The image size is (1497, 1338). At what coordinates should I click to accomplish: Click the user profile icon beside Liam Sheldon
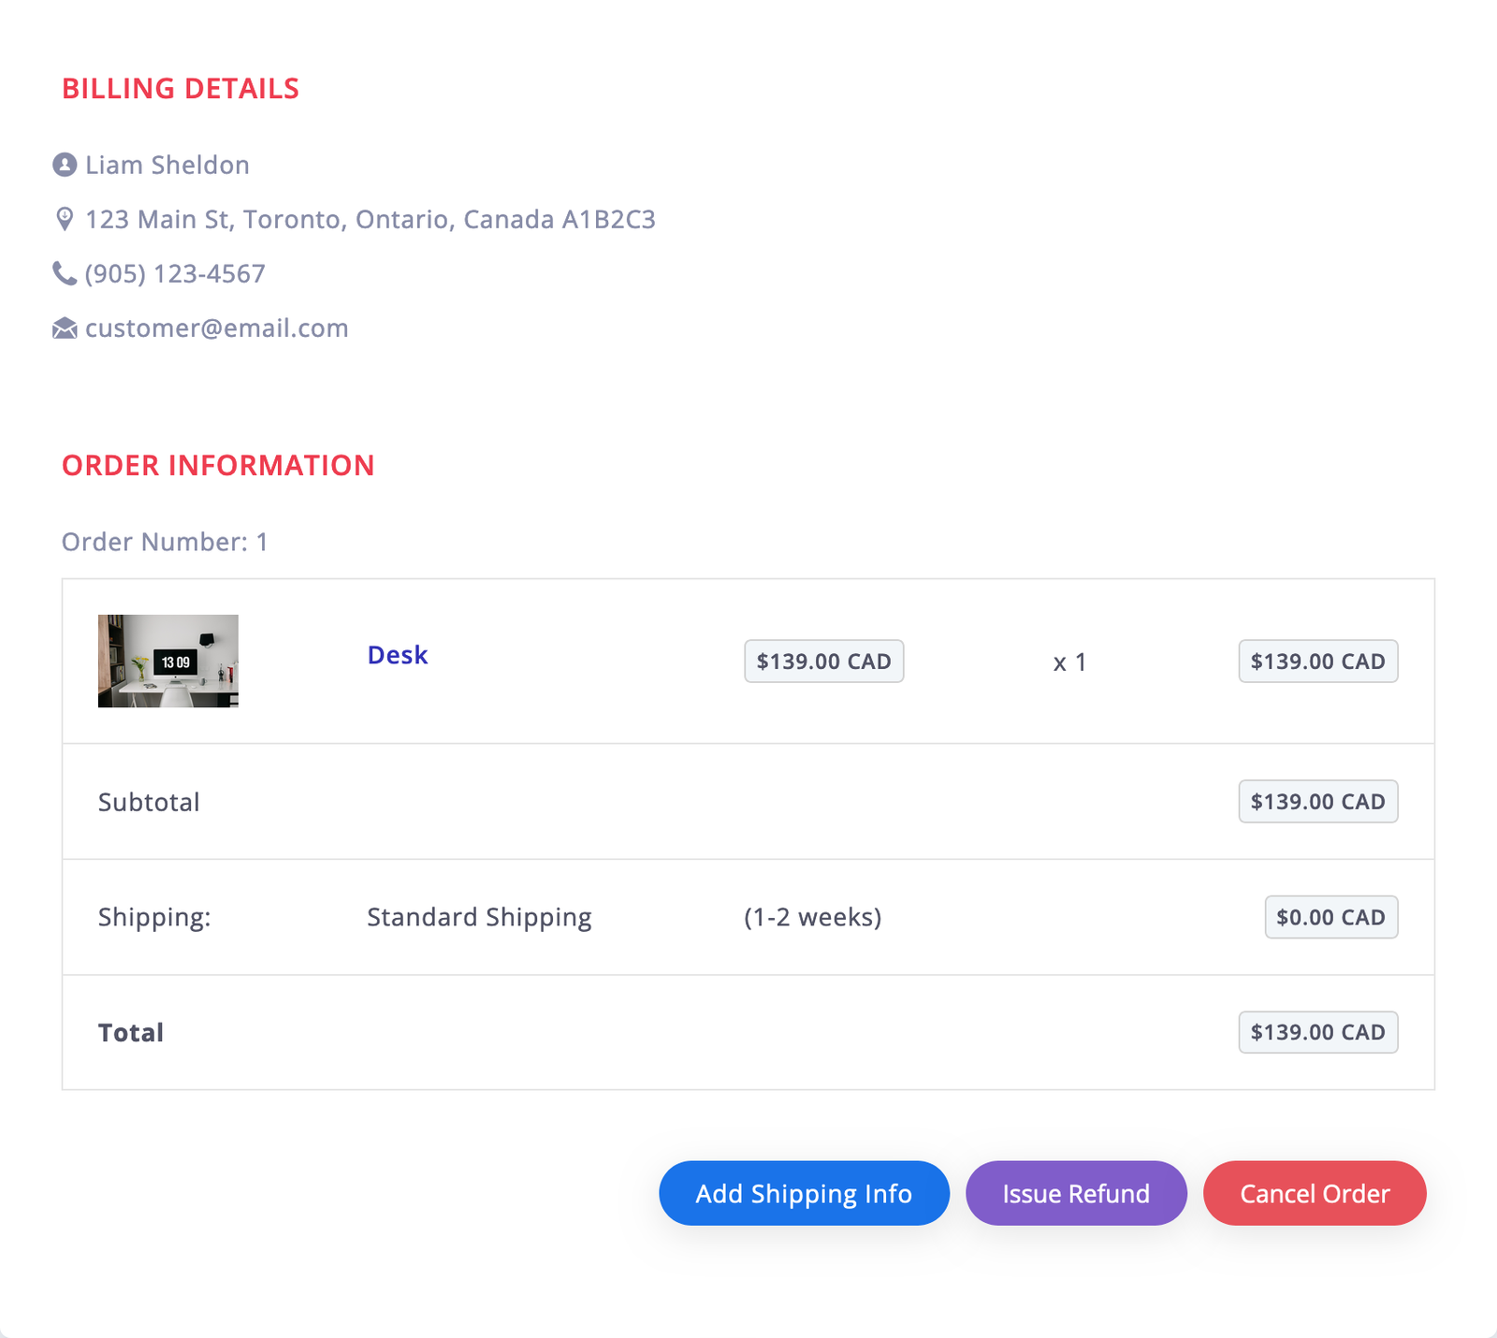[65, 165]
